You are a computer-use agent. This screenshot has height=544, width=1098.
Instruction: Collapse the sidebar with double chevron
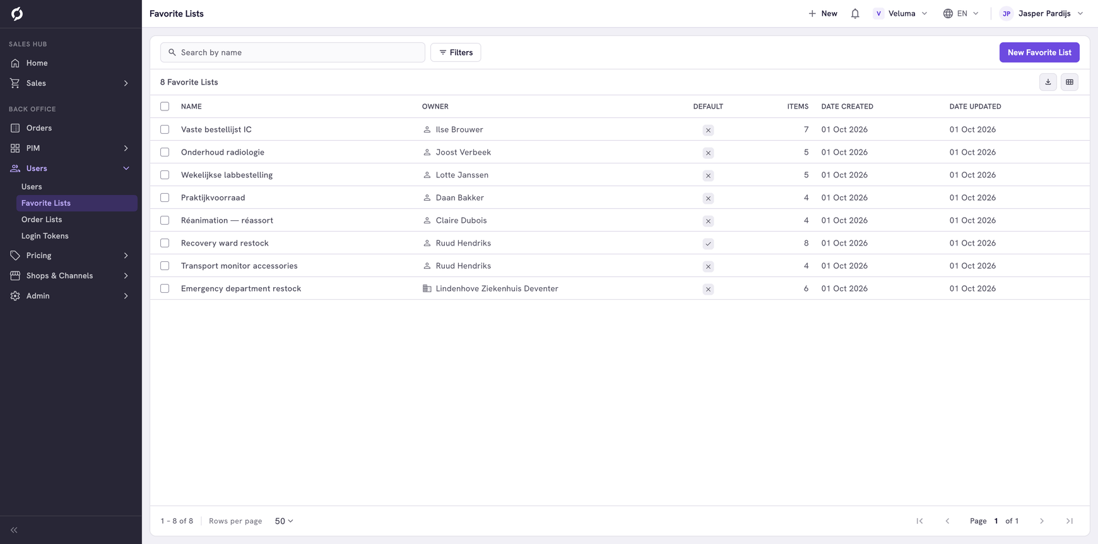(x=14, y=530)
